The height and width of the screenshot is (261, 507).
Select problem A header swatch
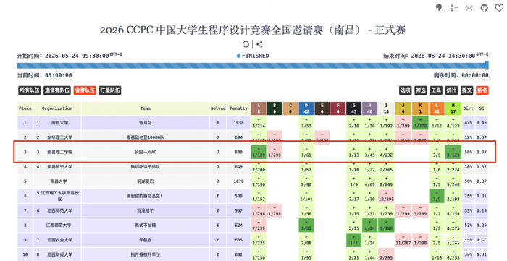coord(259,108)
